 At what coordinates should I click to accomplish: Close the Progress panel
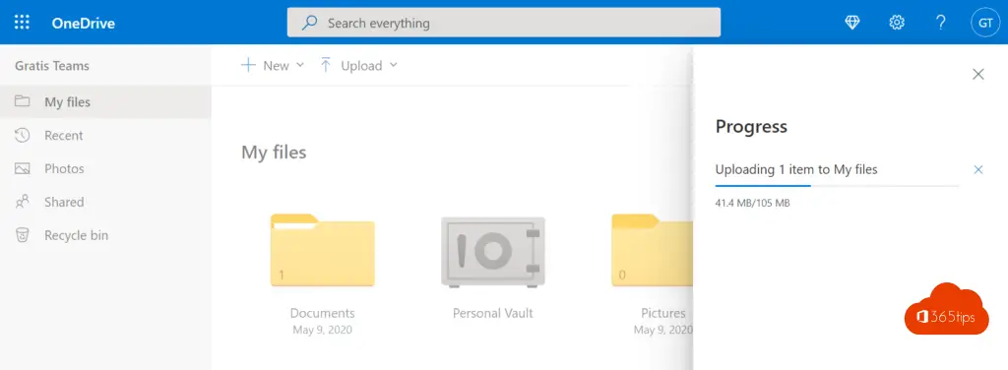pyautogui.click(x=978, y=75)
